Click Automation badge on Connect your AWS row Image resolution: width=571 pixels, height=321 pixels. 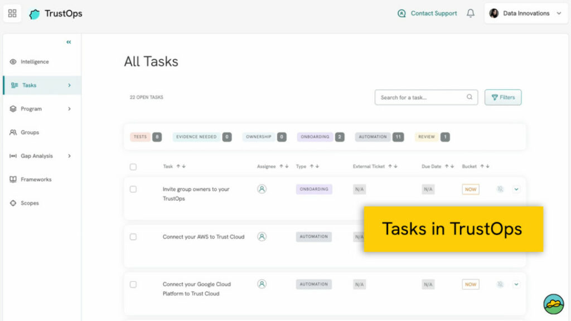click(x=314, y=236)
